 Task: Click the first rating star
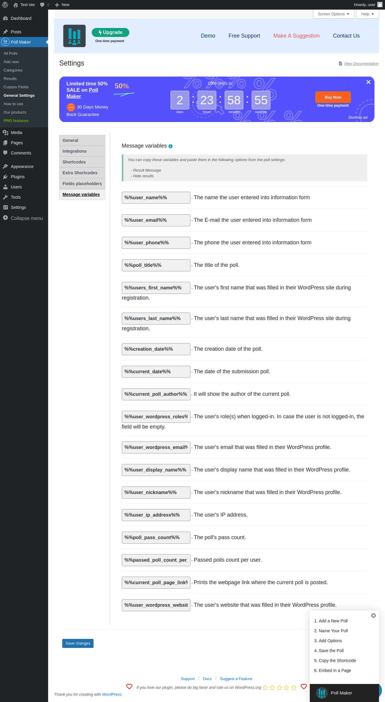pos(265,688)
